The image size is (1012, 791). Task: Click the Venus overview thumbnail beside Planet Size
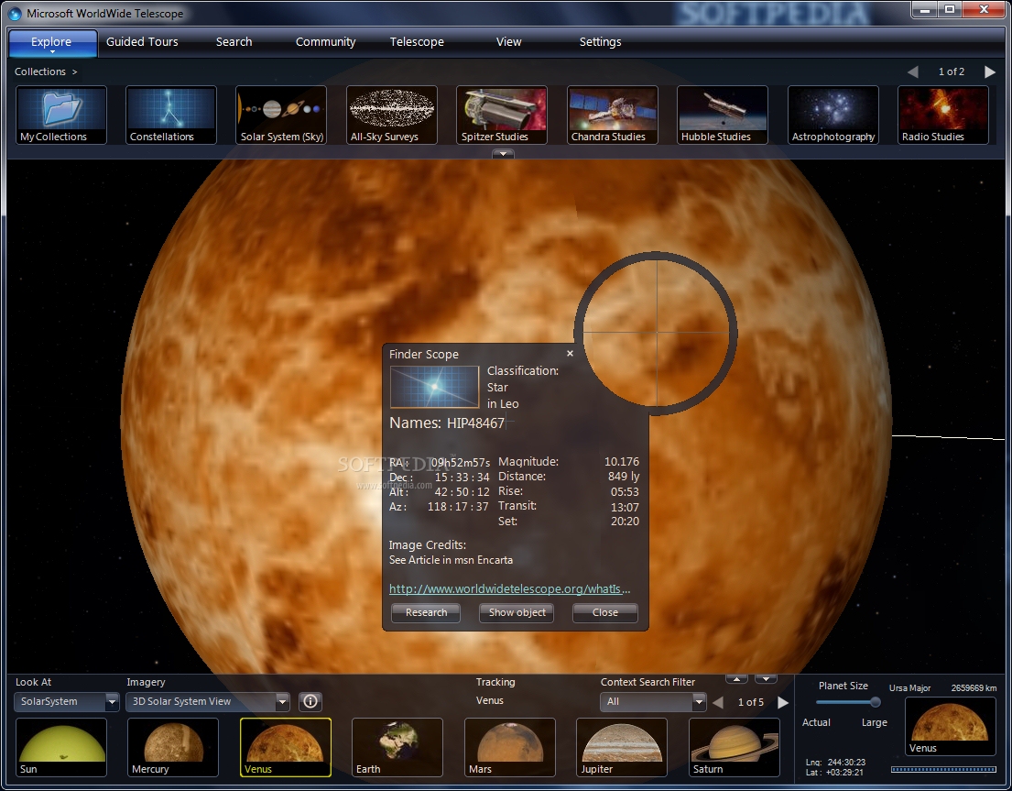950,727
